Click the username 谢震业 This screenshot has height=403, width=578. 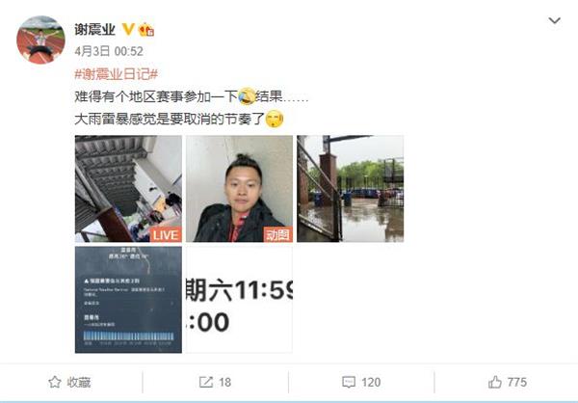tap(94, 30)
